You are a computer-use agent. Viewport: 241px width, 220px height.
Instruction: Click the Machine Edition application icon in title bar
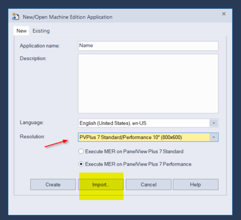click(15, 17)
